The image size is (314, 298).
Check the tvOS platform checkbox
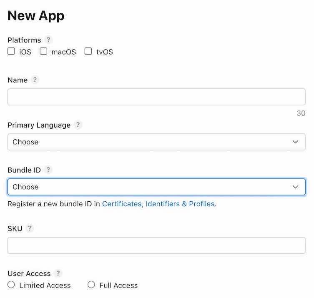[x=88, y=51]
